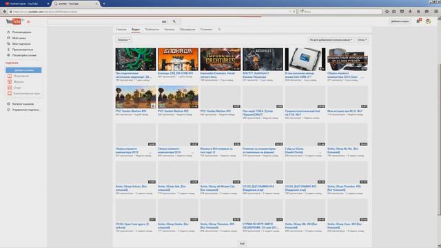Image resolution: width=441 pixels, height=248 pixels.
Task: Open the Impossible Creatures thumbnail
Action: pyautogui.click(x=220, y=59)
